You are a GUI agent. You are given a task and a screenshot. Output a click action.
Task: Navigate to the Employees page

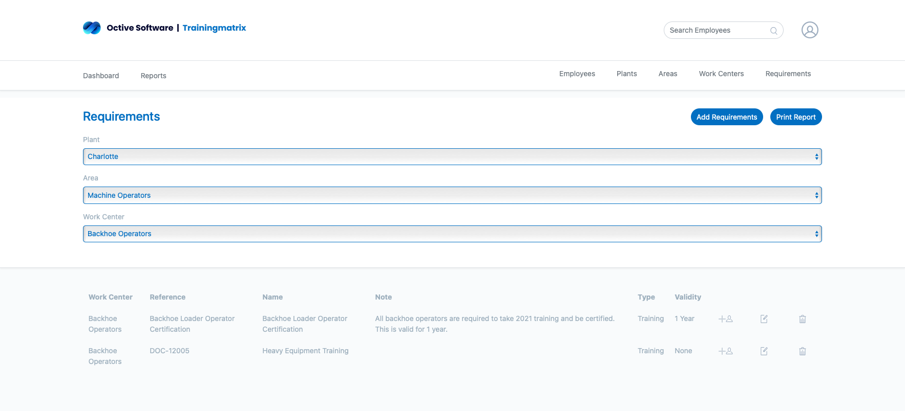(577, 74)
